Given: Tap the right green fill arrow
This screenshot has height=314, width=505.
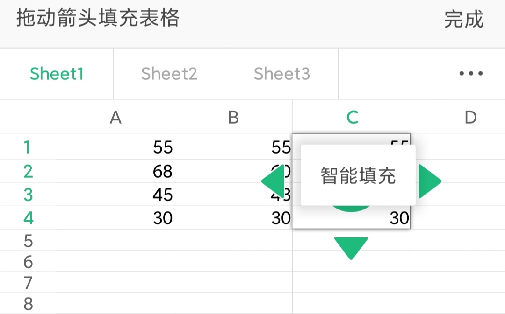Looking at the screenshot, I should point(430,181).
